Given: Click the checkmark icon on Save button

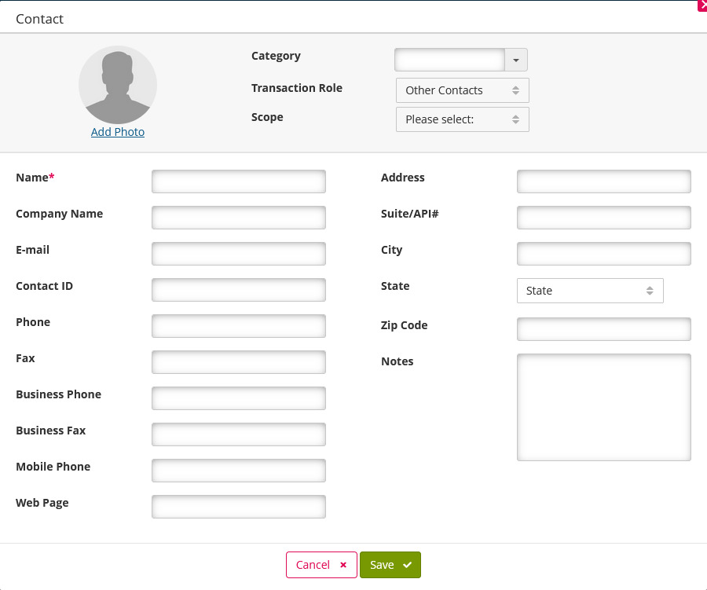Looking at the screenshot, I should (x=408, y=564).
